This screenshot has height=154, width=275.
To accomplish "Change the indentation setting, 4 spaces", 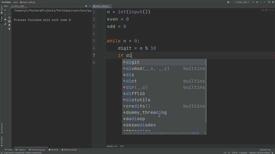I will tap(243, 153).
